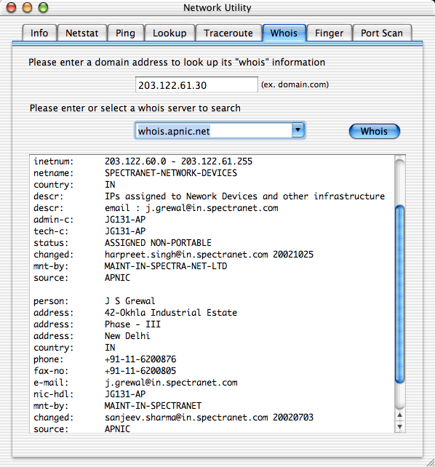Click harpreet.singh@in.spectranet.com changed line
The height and width of the screenshot is (467, 435).
pyautogui.click(x=209, y=255)
